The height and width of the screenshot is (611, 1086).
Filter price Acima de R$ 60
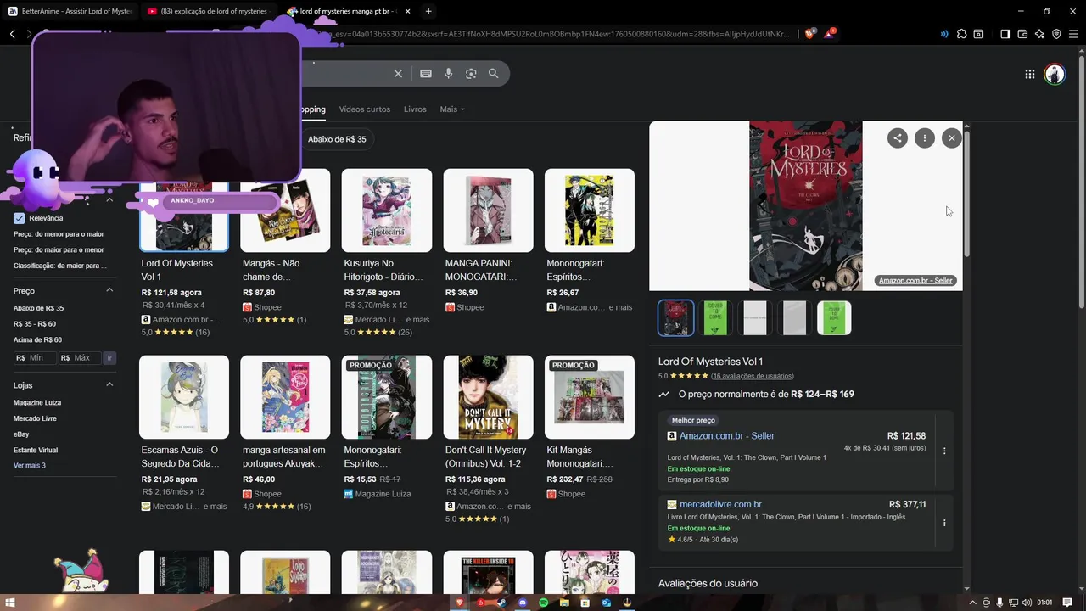[37, 340]
